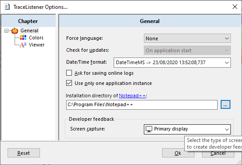Click the pumpkin icon beside General
Image resolution: width=242 pixels, height=165 pixels.
(x=15, y=31)
